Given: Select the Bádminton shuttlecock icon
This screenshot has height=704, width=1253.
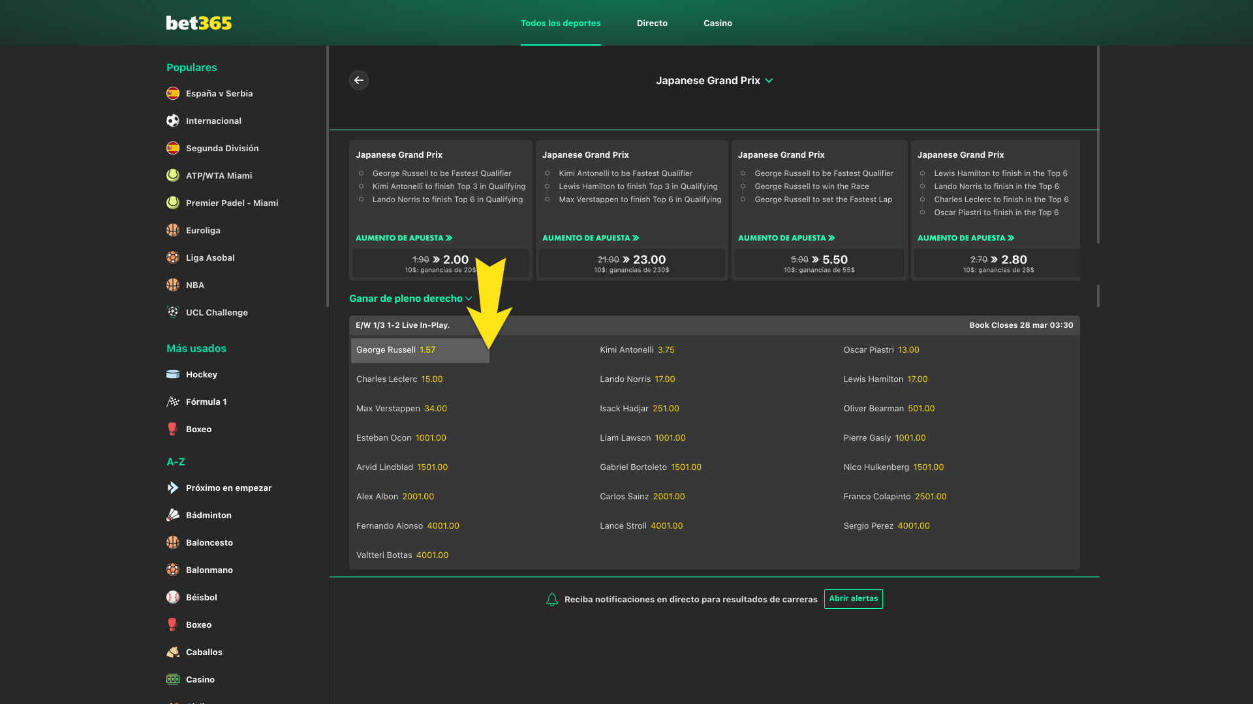Looking at the screenshot, I should click(173, 515).
